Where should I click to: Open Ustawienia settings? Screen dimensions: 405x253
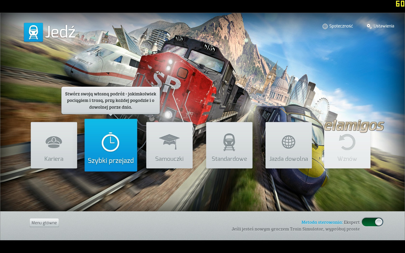(380, 26)
